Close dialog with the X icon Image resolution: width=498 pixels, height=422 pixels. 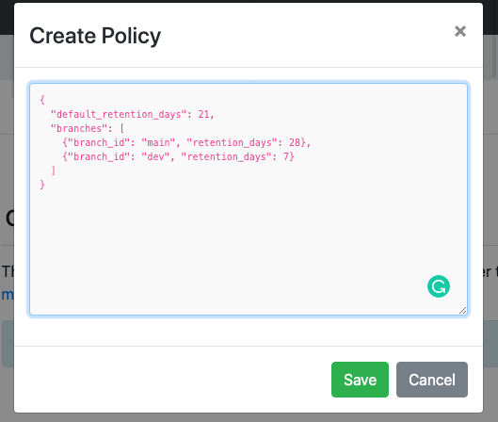point(460,31)
